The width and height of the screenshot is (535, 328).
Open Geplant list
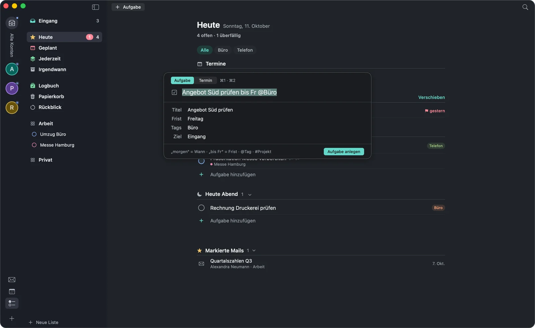(x=64, y=48)
